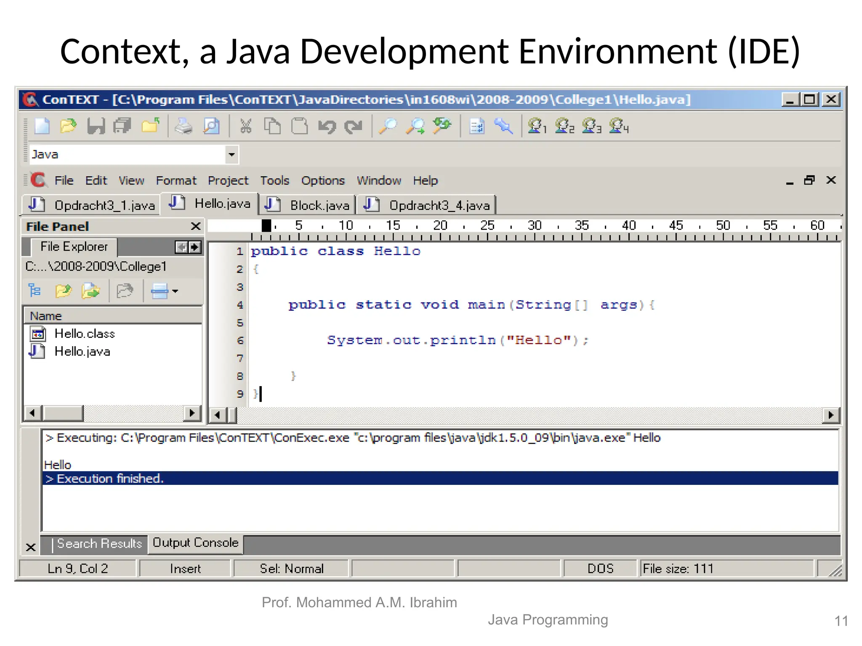The image size is (862, 646).
Task: Open the Options menu
Action: [323, 180]
